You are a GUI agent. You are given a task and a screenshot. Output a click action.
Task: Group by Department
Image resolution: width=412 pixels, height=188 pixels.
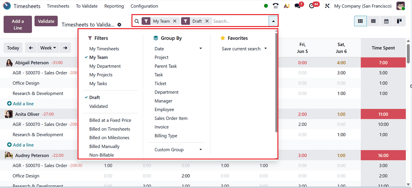point(166,92)
